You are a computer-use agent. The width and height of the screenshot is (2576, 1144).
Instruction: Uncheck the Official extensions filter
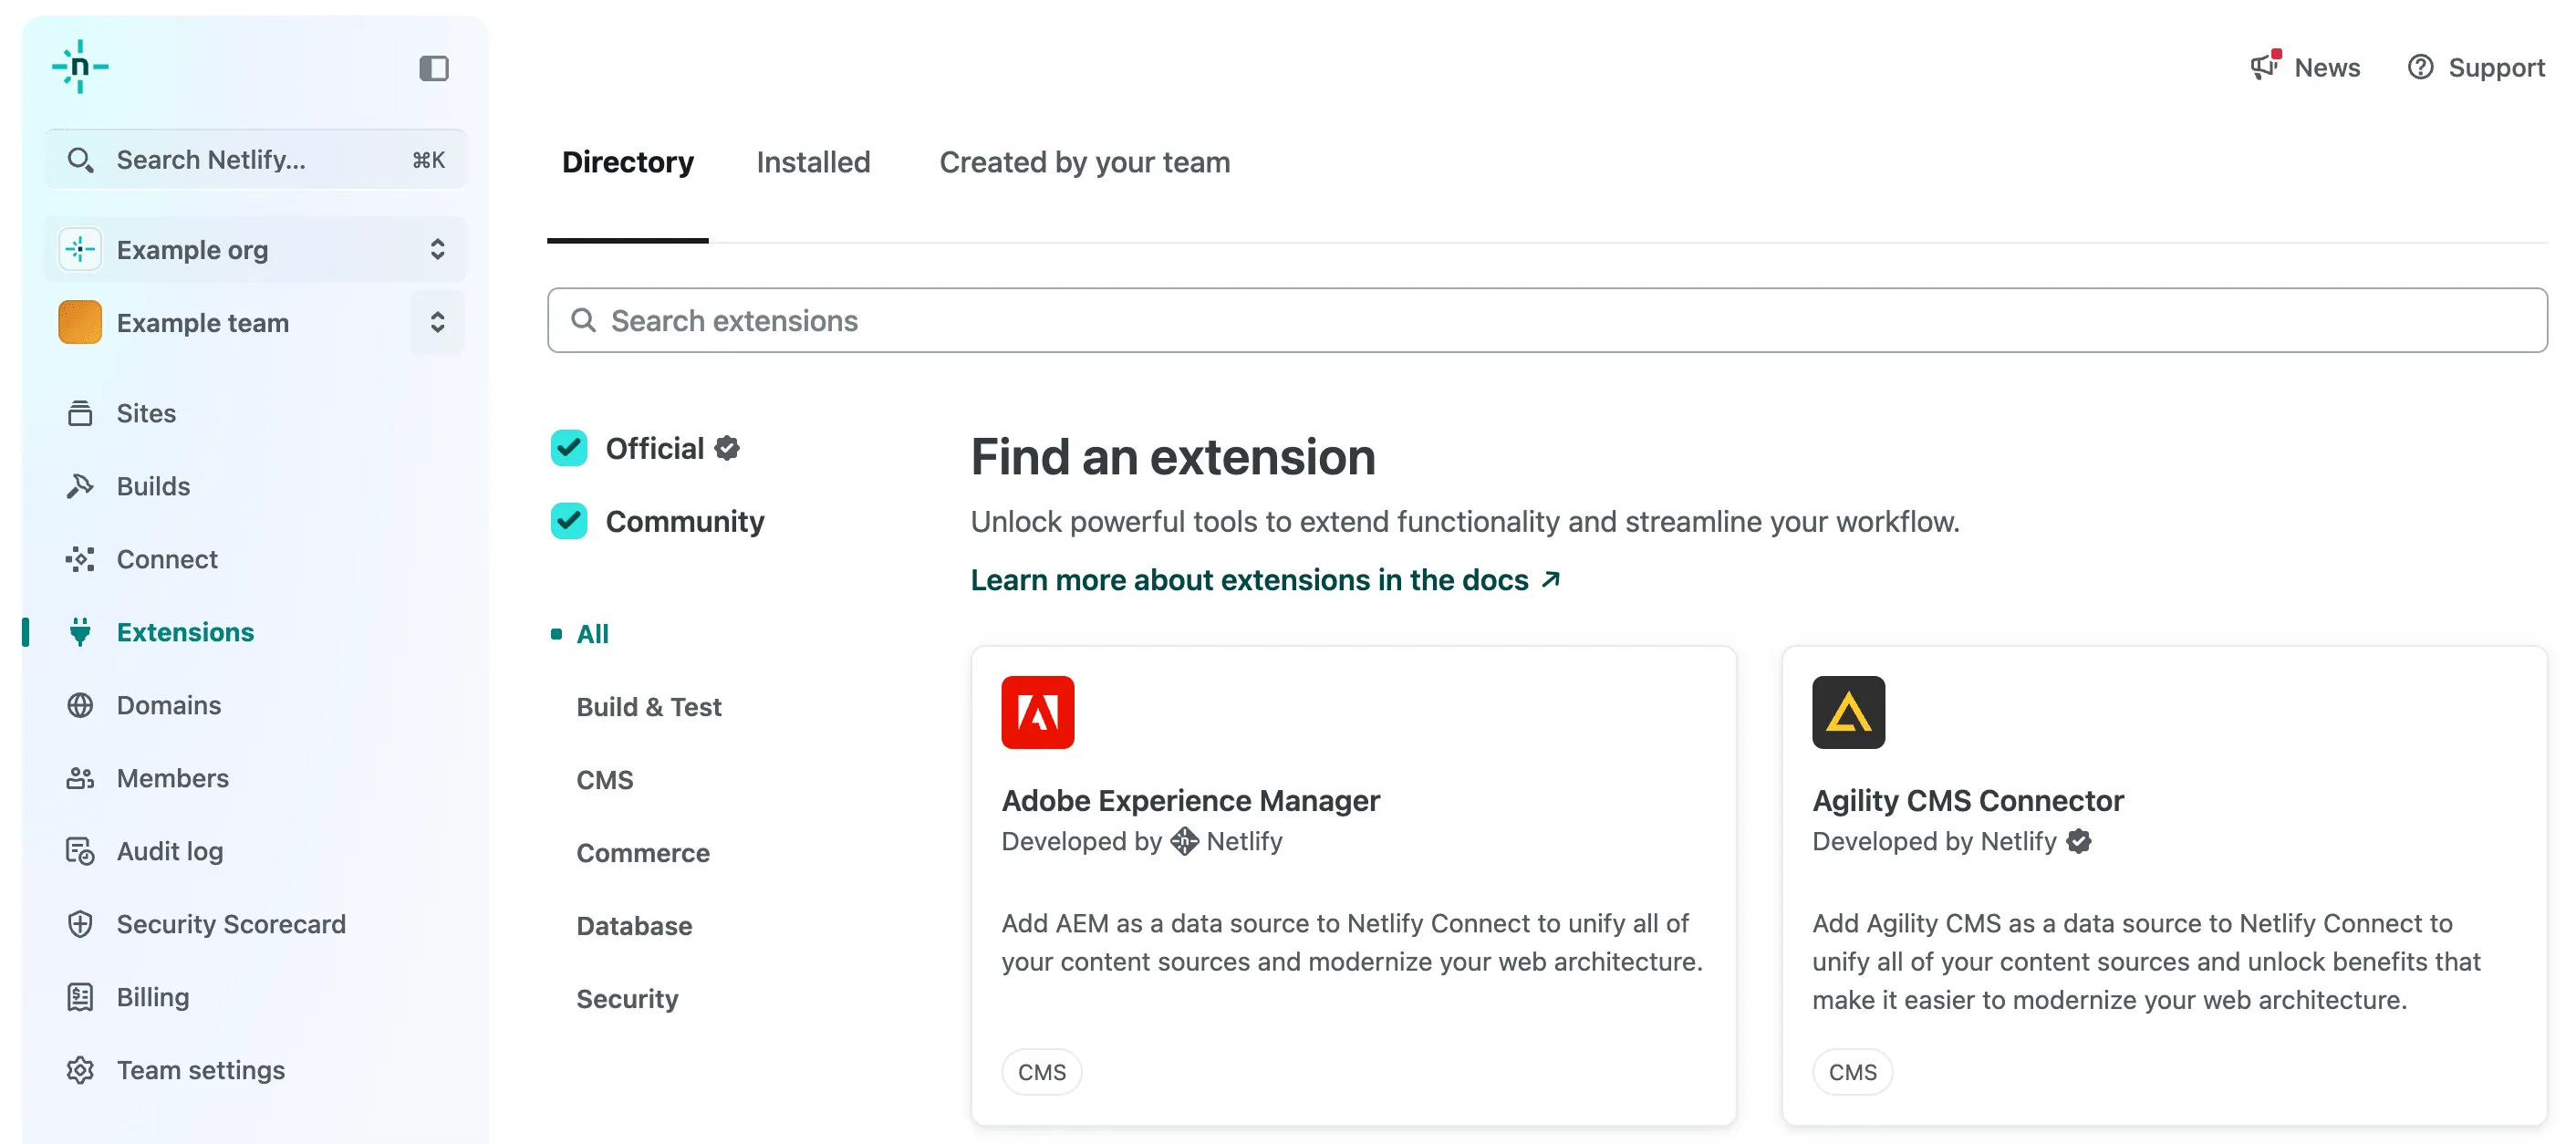coord(568,448)
